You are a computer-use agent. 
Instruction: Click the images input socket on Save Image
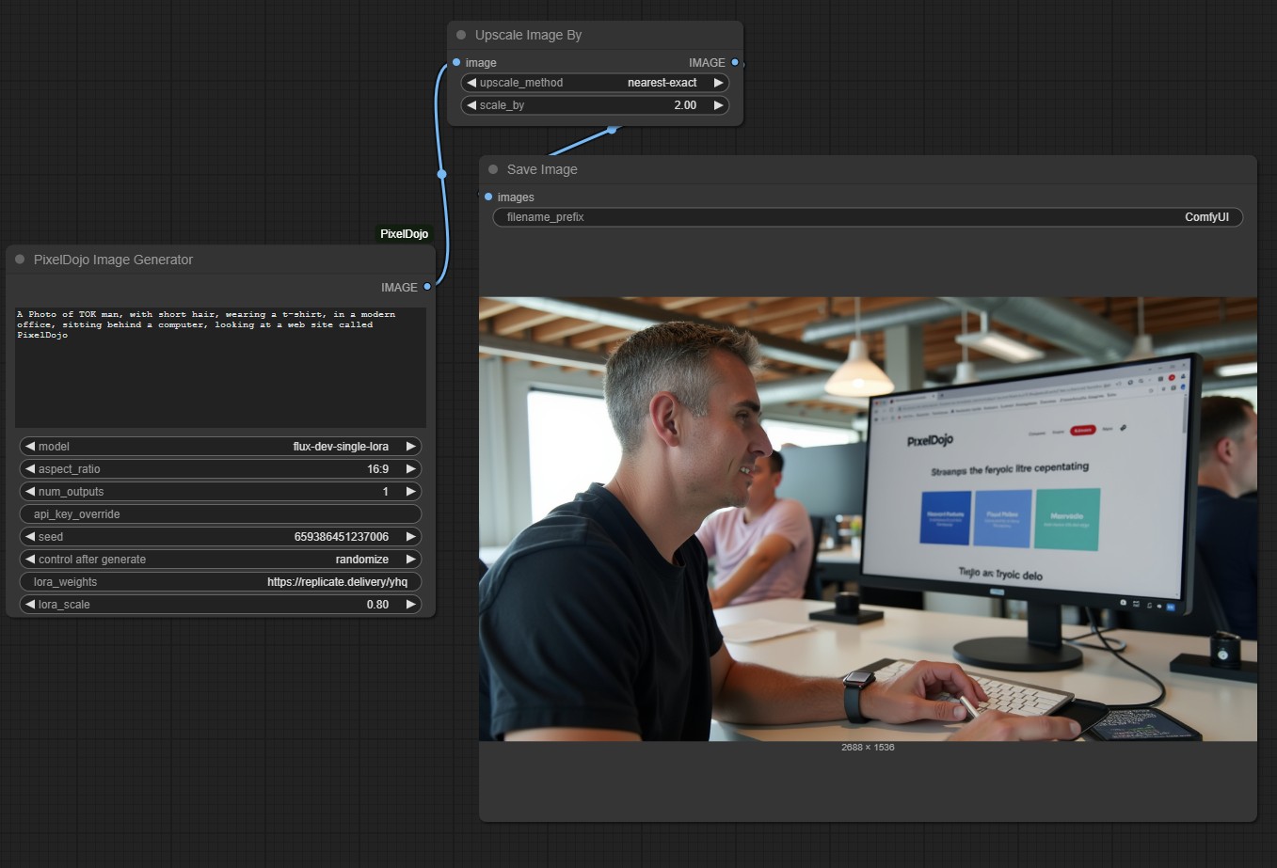(x=488, y=197)
